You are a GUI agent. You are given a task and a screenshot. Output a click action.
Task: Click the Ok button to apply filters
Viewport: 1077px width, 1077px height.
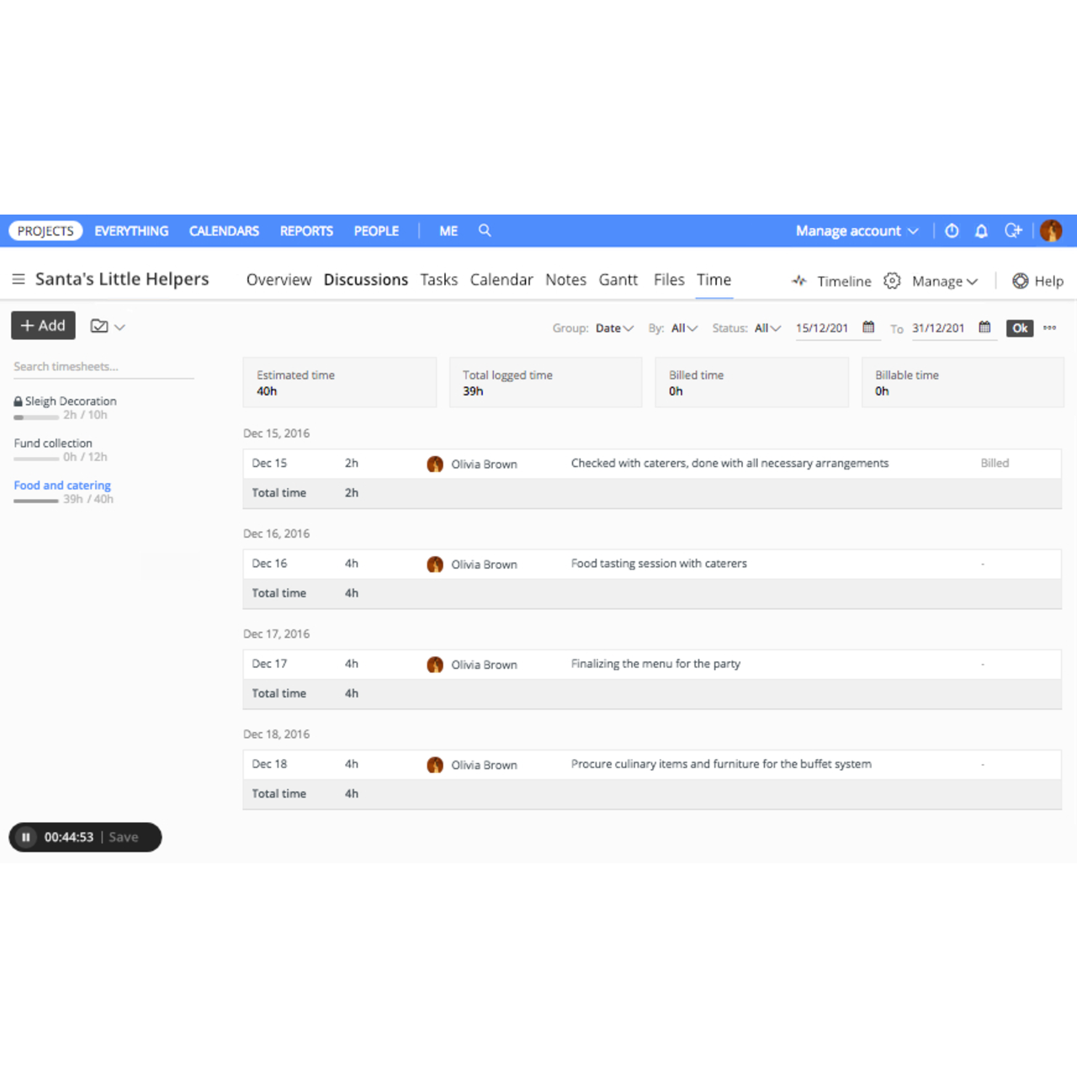coord(1019,328)
